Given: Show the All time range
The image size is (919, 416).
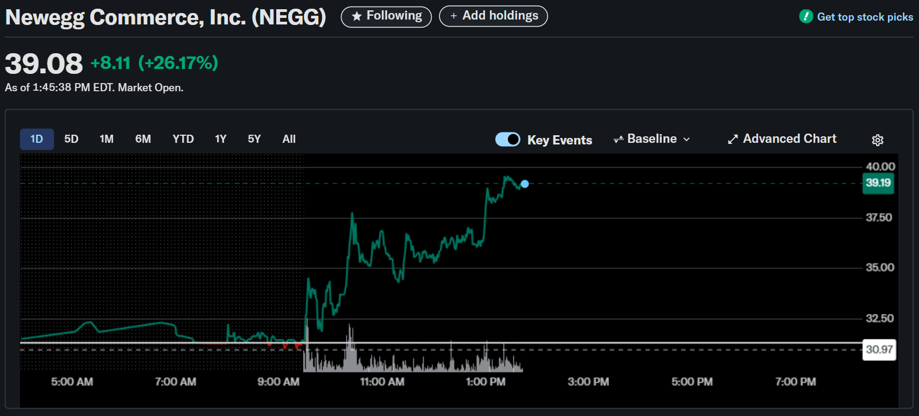Looking at the screenshot, I should (x=289, y=139).
